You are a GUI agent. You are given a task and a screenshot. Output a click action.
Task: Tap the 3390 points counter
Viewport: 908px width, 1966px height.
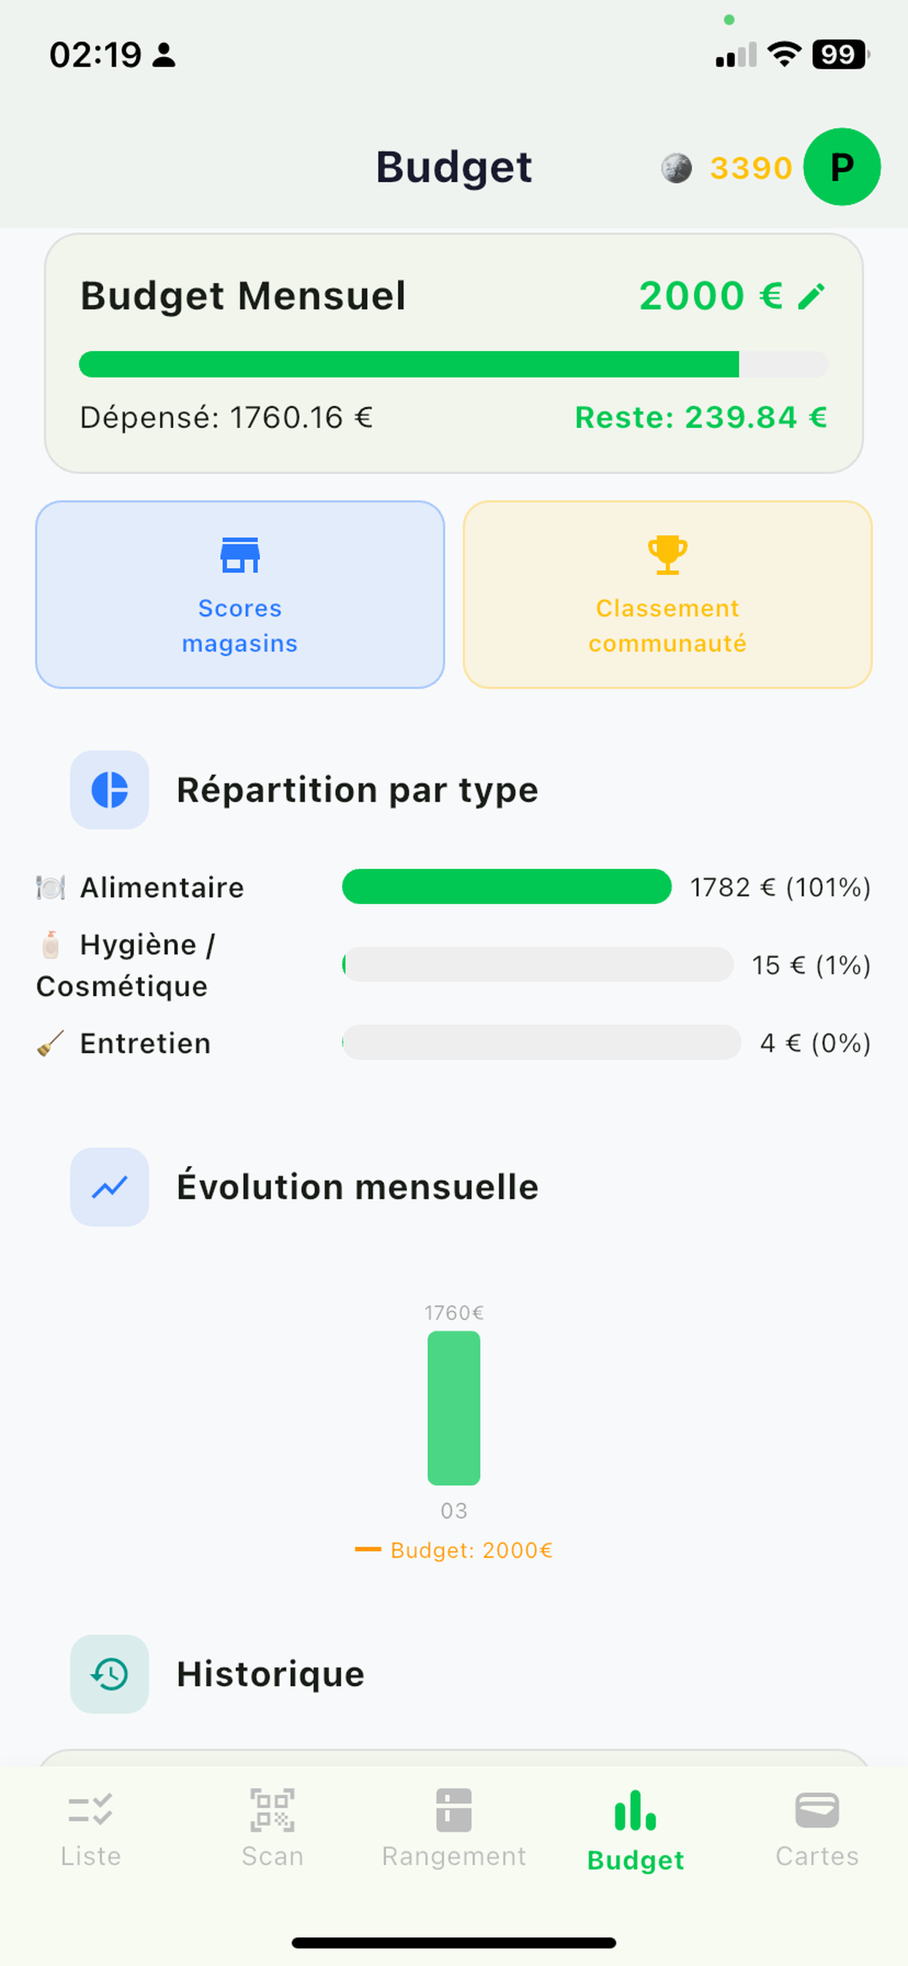tap(751, 168)
